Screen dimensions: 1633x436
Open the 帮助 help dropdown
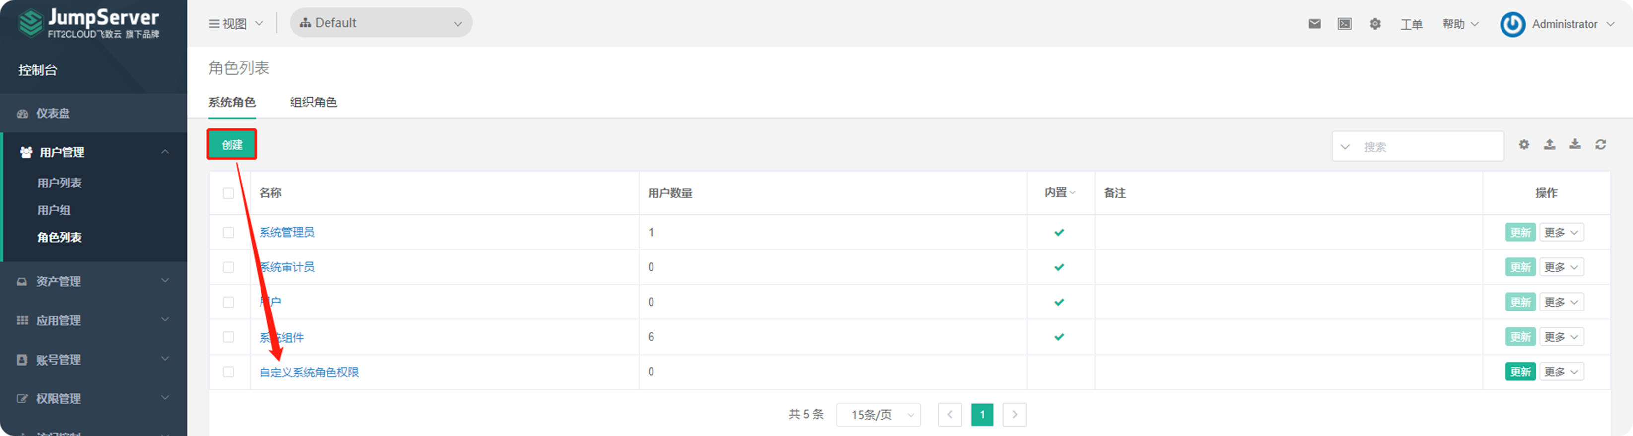pyautogui.click(x=1461, y=24)
